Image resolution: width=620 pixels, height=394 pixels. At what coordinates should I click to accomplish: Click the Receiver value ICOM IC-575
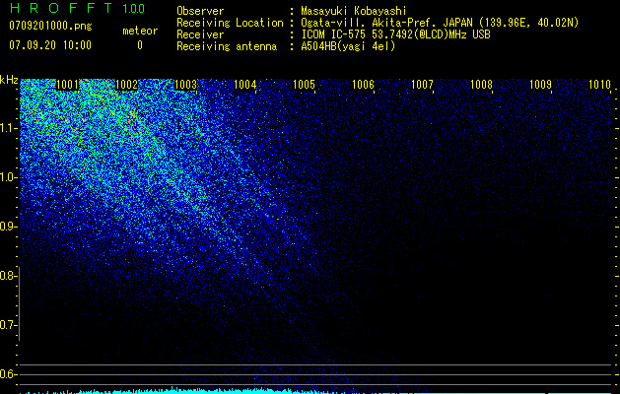pyautogui.click(x=333, y=34)
